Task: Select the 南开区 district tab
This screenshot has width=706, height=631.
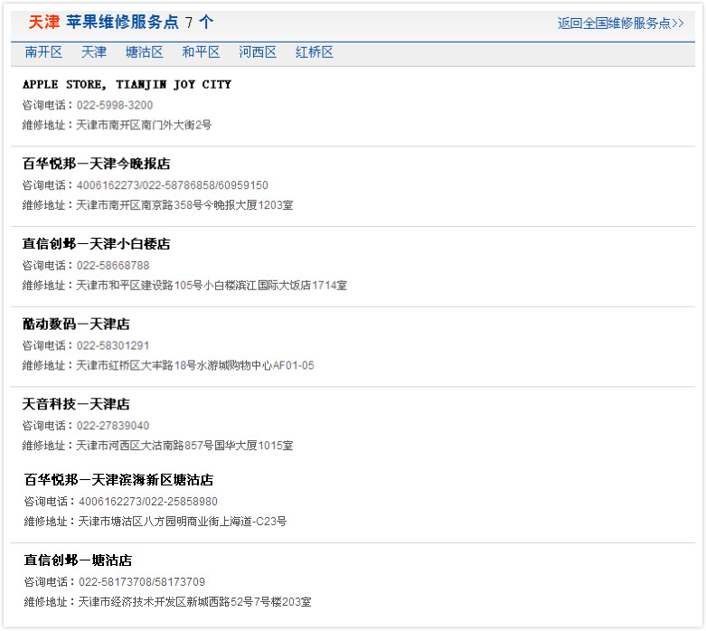Action: coord(43,52)
